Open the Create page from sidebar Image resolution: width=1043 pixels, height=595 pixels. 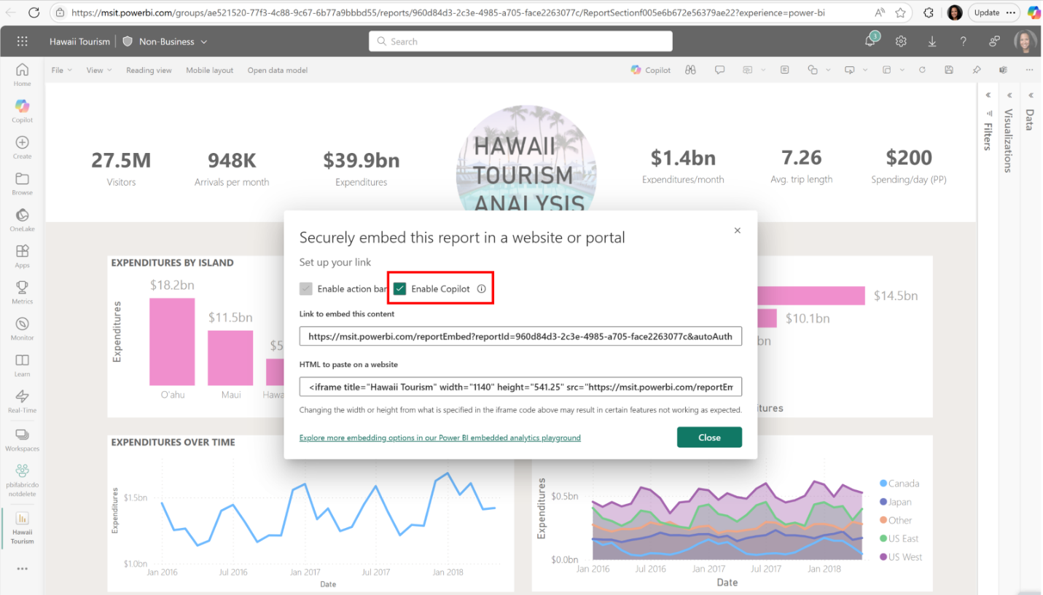click(x=22, y=147)
